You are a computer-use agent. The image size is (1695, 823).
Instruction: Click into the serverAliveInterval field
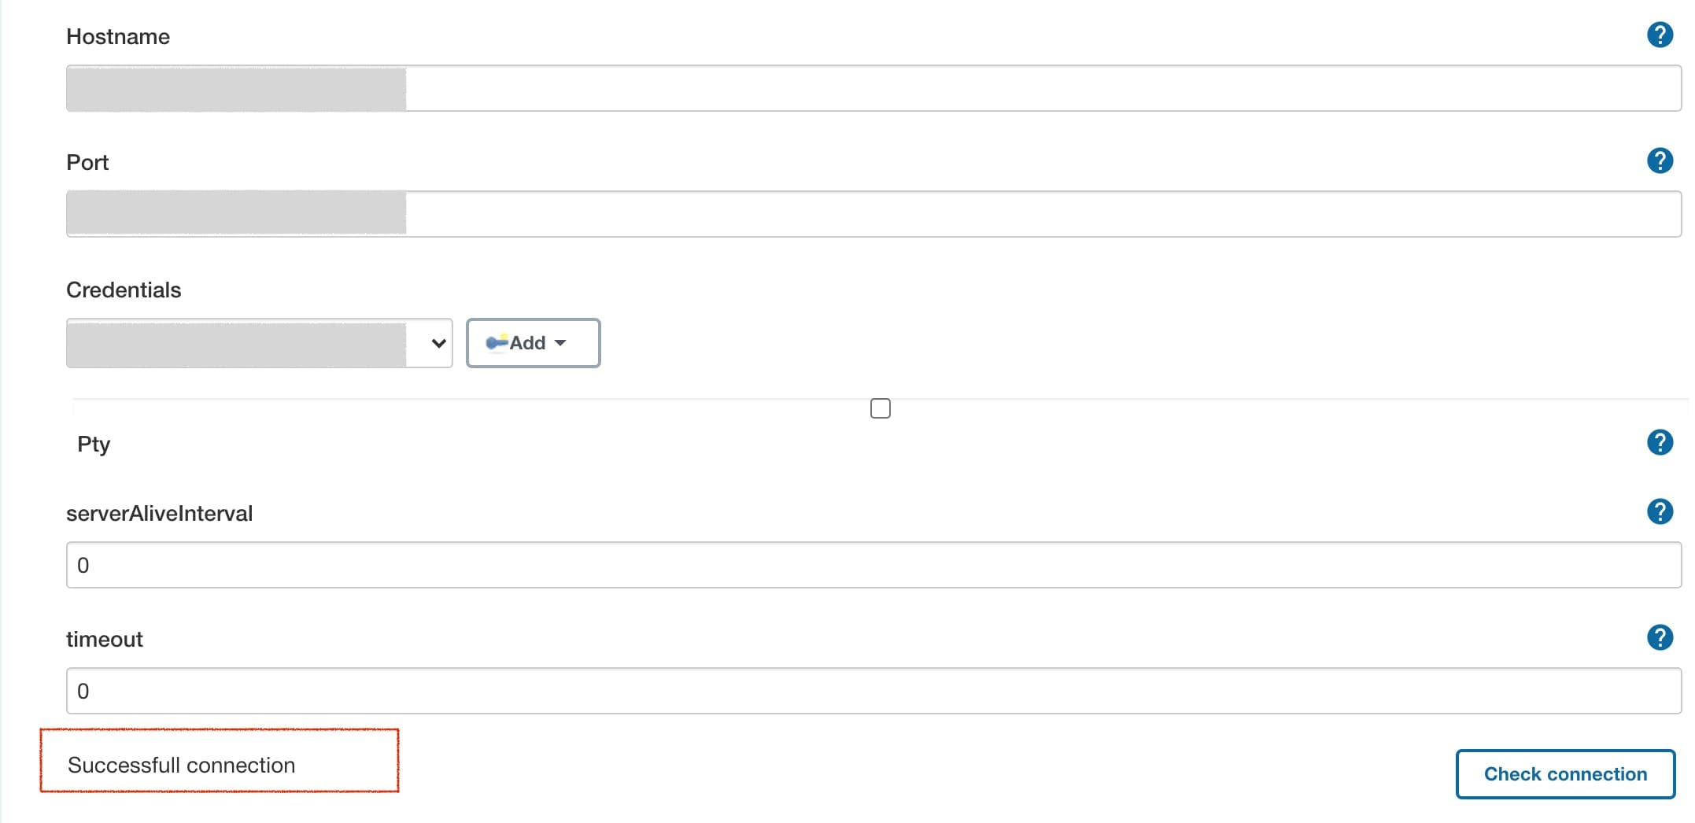tap(873, 565)
